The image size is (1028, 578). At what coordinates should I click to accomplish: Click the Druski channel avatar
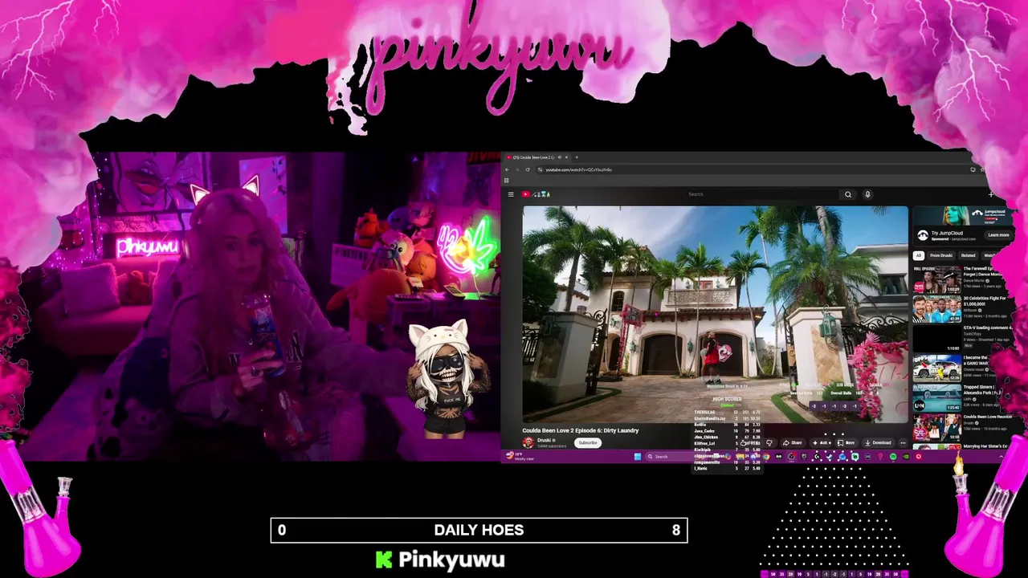[x=528, y=442]
